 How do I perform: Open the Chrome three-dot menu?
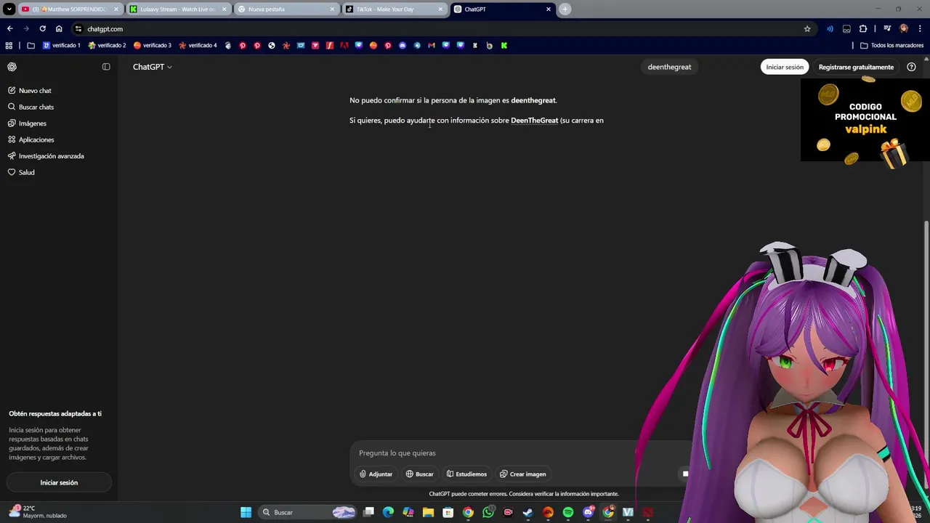(x=921, y=29)
